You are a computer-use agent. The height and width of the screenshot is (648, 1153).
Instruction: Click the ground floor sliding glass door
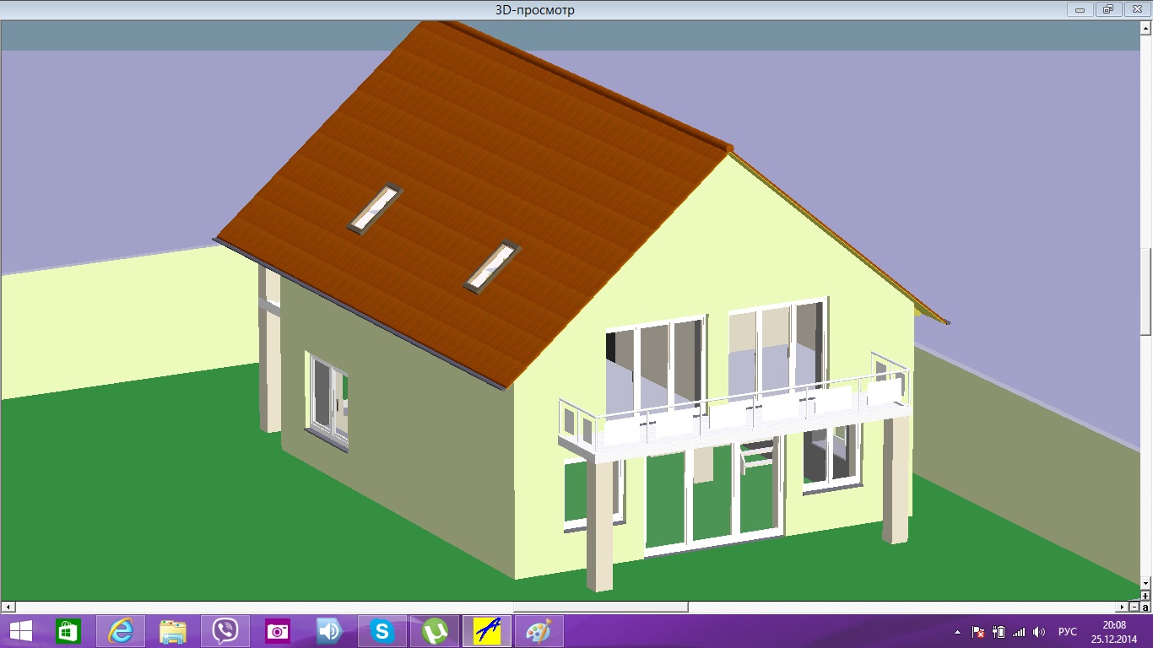pos(713,498)
